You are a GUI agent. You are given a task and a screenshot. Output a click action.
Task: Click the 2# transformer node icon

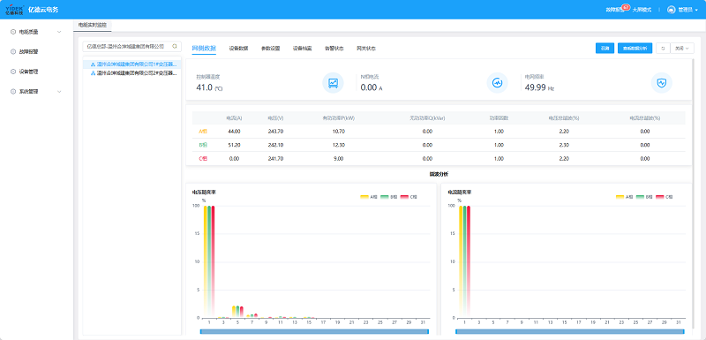click(x=93, y=72)
